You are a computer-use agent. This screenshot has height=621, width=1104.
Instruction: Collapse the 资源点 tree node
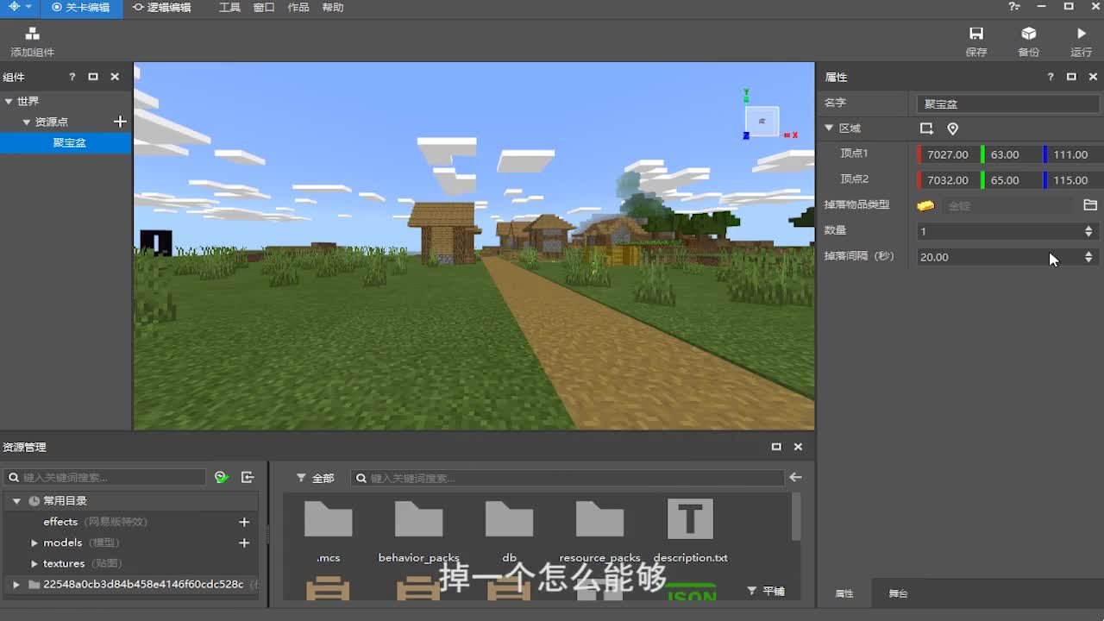[x=26, y=122]
